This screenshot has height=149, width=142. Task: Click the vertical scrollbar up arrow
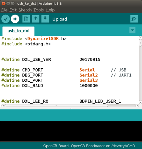pyautogui.click(x=140, y=38)
